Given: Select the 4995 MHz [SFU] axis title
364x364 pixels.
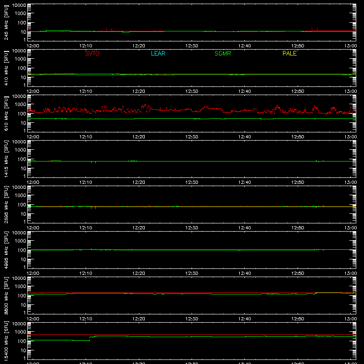Looking at the screenshot, I should click(6, 250).
